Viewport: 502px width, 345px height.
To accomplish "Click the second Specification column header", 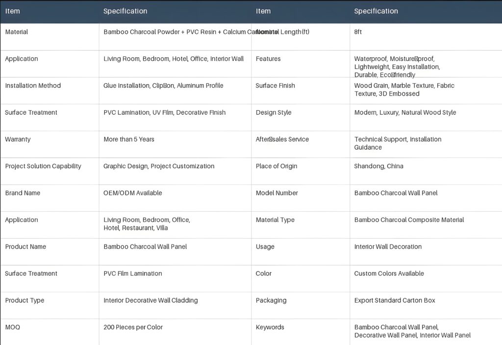I will tap(376, 11).
